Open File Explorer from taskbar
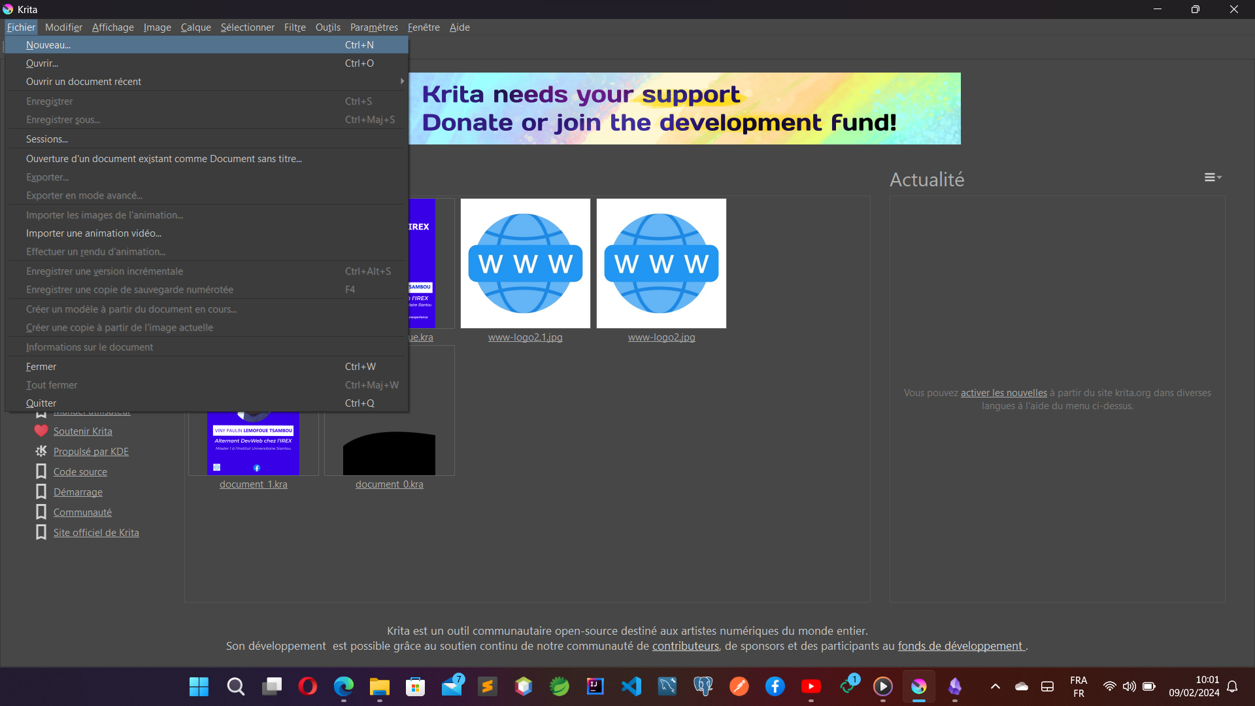This screenshot has width=1255, height=706. [x=380, y=686]
